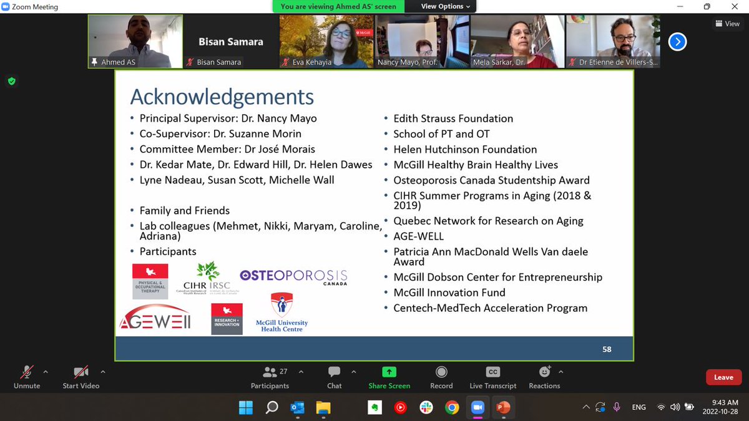The width and height of the screenshot is (749, 421).
Task: Click the ENG language indicator
Action: click(639, 407)
